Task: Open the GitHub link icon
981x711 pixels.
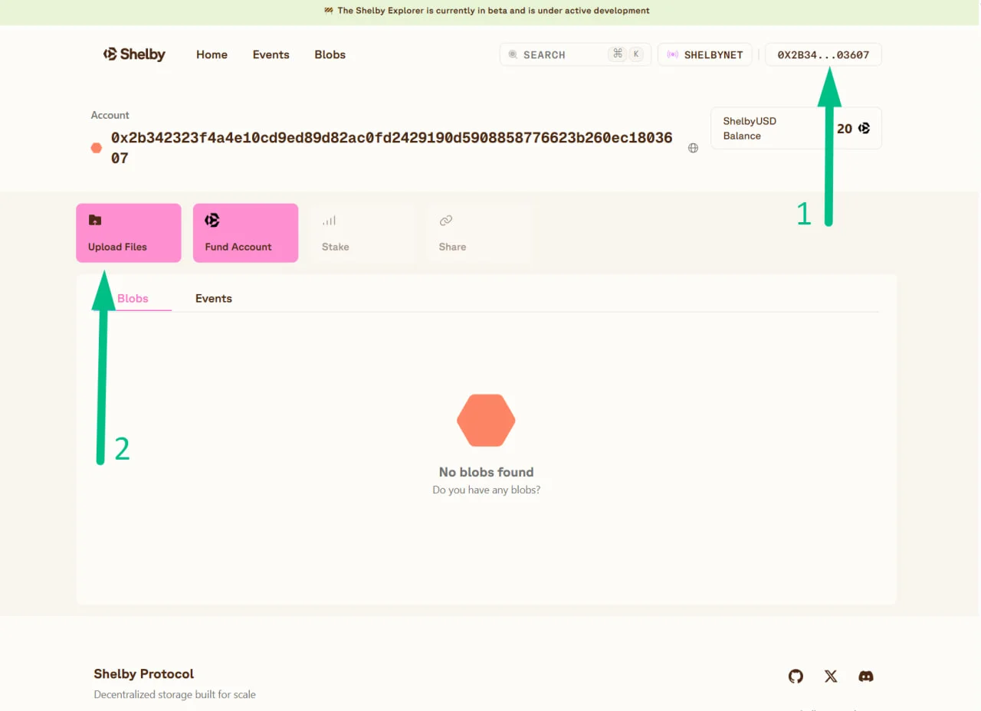Action: click(x=796, y=676)
